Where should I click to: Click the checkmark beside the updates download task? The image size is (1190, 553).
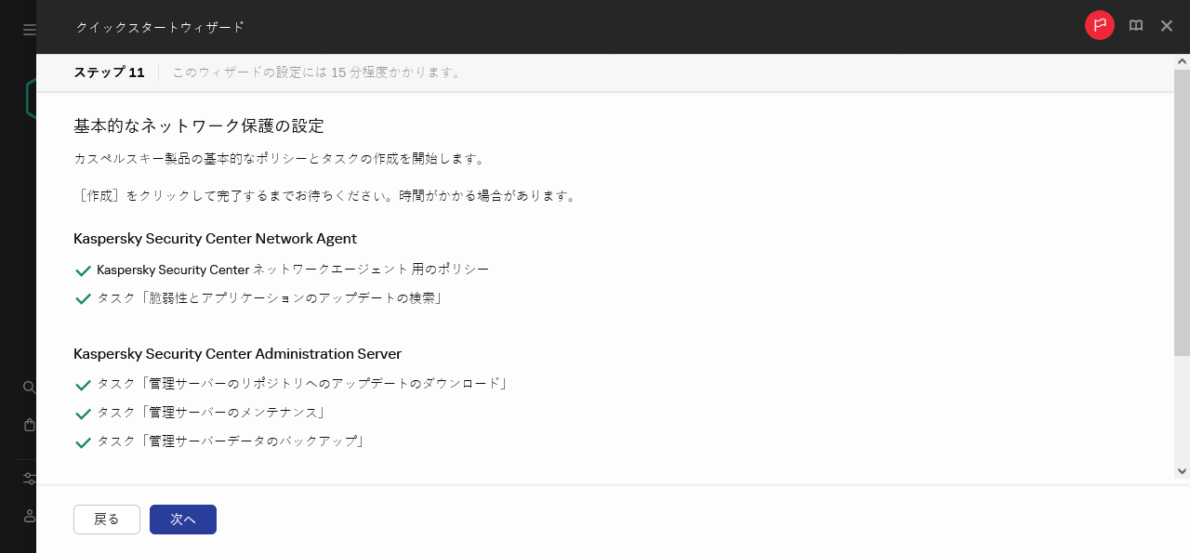pos(83,383)
